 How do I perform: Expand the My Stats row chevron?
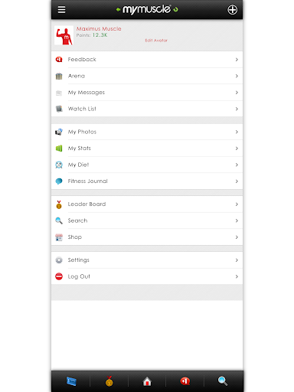click(237, 149)
